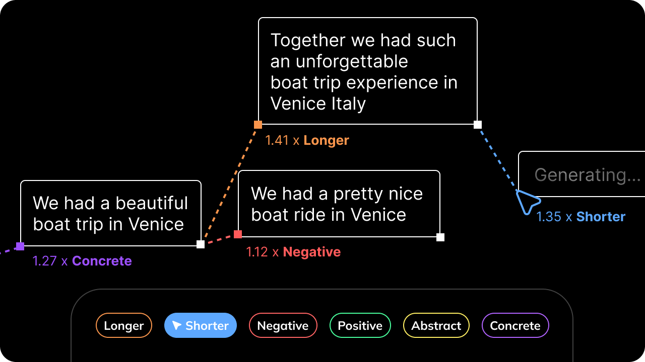
Task: Click the blue arrow cursor icon
Action: (527, 202)
